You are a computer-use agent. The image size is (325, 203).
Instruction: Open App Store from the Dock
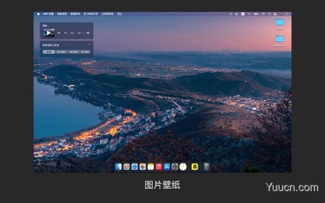coord(167,167)
